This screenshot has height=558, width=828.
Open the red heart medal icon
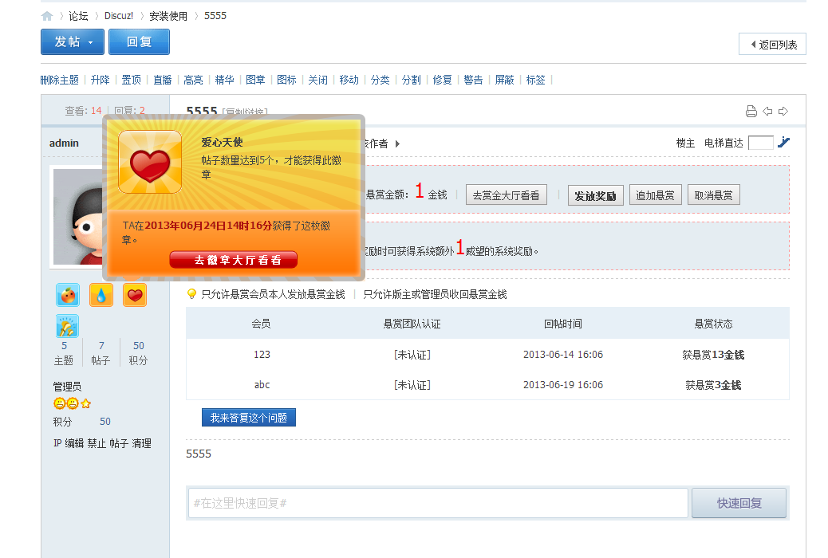(135, 295)
